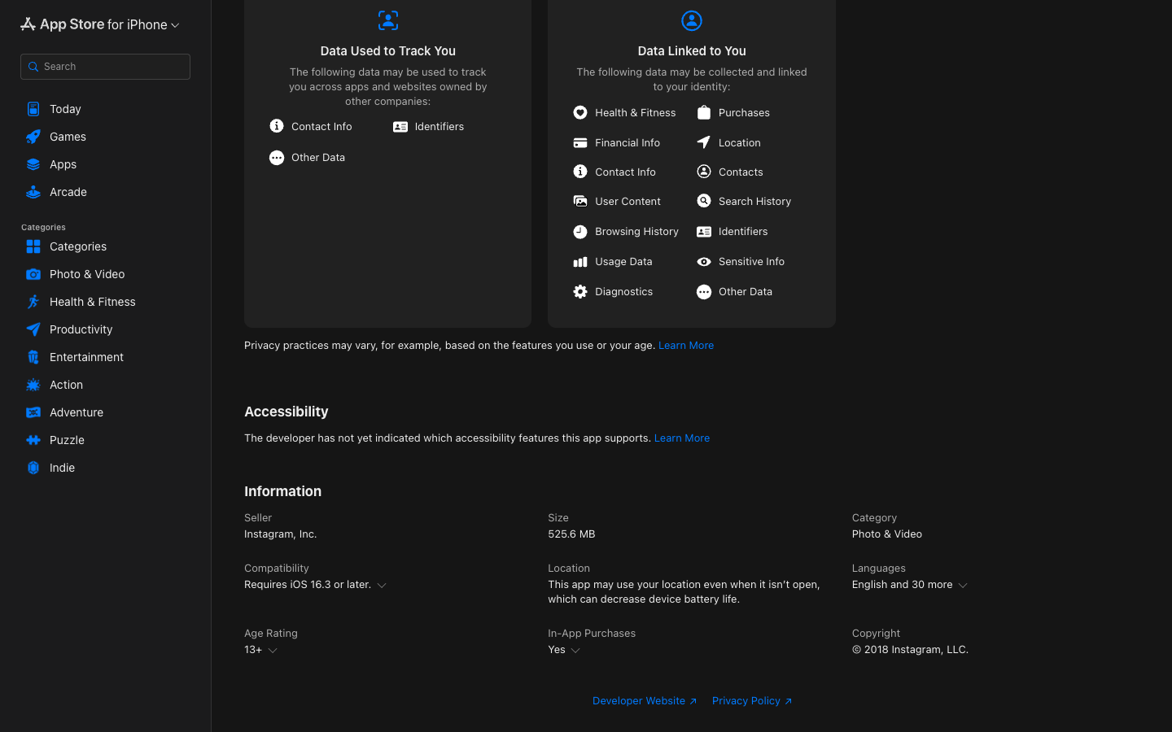This screenshot has height=732, width=1172.
Task: Expand the In-App Purchases Yes chevron
Action: coord(575,651)
